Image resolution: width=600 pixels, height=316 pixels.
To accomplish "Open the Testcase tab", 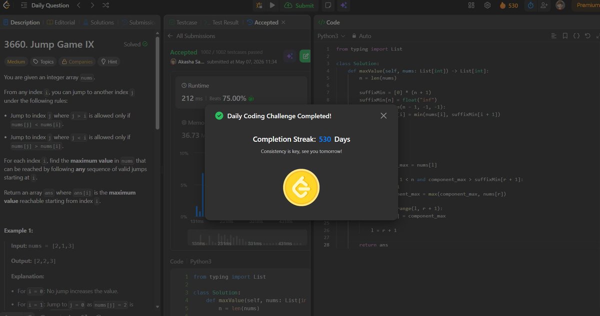I will point(183,22).
